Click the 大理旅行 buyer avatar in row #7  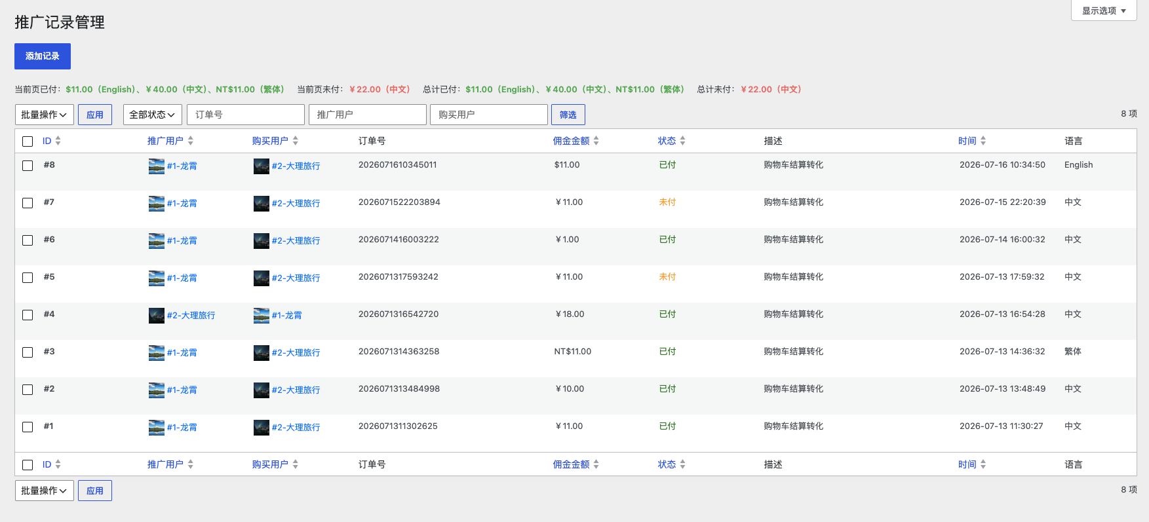click(262, 204)
